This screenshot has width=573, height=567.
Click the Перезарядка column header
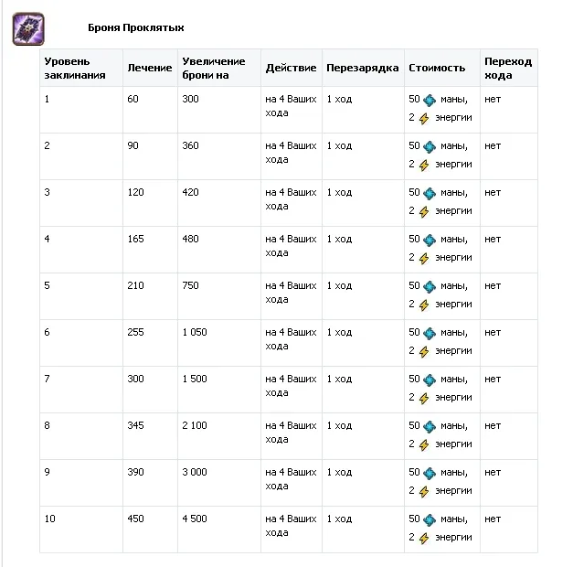362,68
